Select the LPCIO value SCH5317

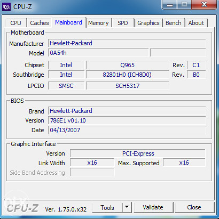127,86
